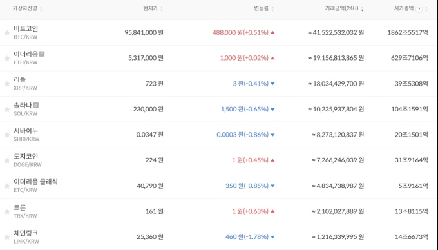Click the change 1 원(+0.63%)
Image resolution: width=438 pixels, height=250 pixels.
[251, 211]
